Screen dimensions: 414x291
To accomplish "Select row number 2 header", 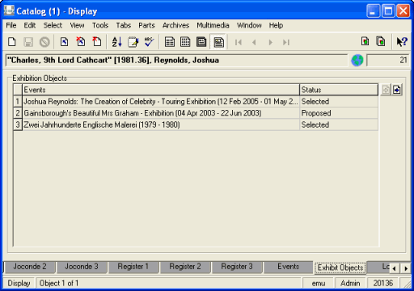I will click(18, 113).
